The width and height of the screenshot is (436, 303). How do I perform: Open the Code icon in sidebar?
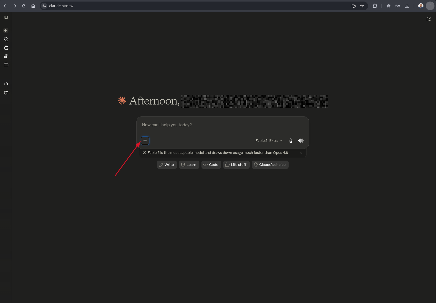[x=6, y=84]
